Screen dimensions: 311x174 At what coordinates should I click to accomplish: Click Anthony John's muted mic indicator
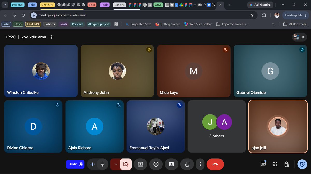click(x=149, y=50)
